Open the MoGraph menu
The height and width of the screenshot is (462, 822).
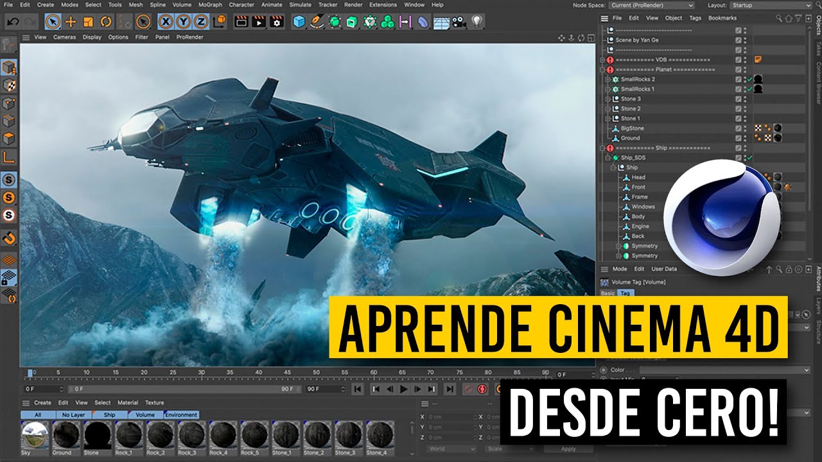pyautogui.click(x=210, y=4)
